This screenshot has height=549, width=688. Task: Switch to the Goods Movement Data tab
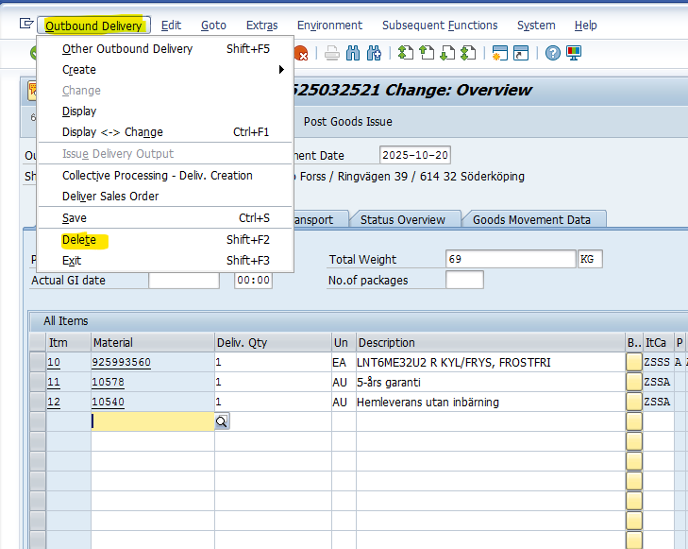pyautogui.click(x=531, y=219)
